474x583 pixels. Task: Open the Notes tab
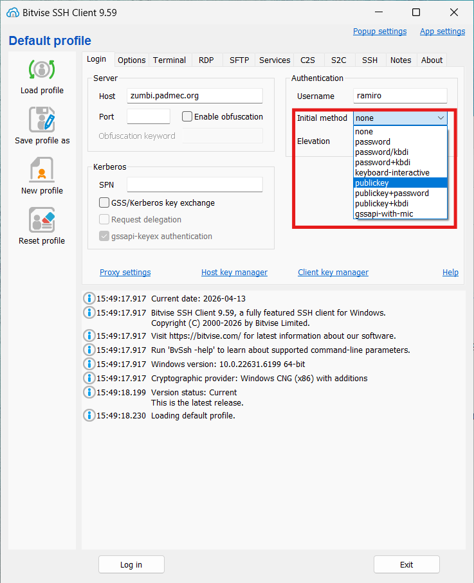[401, 60]
